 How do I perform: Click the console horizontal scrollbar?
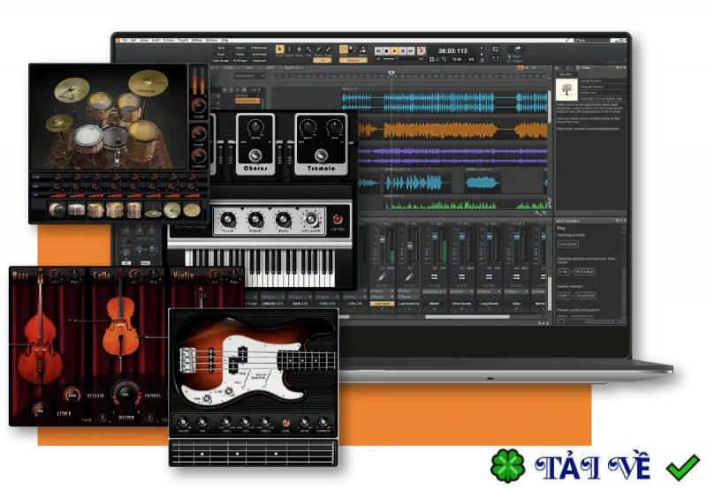click(x=468, y=317)
